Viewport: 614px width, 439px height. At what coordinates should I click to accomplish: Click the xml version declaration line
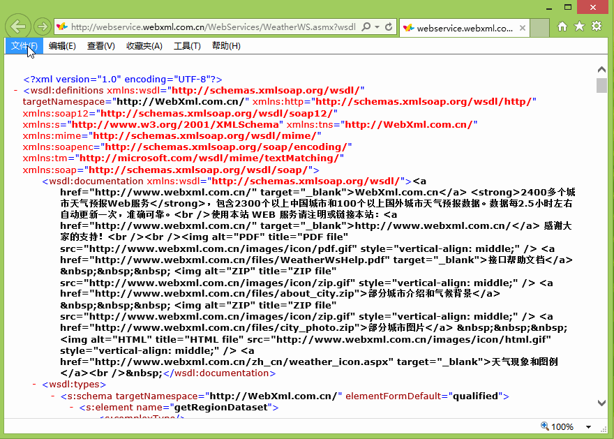[x=123, y=79]
